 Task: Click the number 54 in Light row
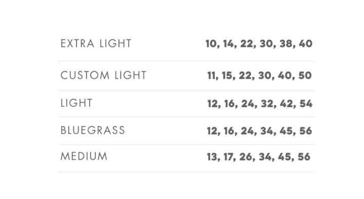point(306,104)
